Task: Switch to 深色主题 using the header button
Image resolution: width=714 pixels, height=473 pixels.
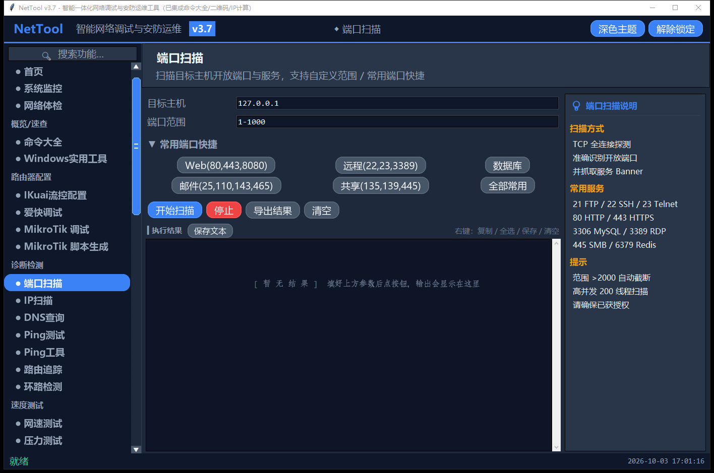Action: [618, 29]
